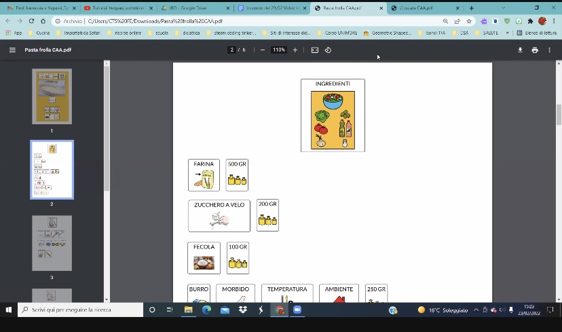562x332 pixels.
Task: Open the Chrome extensions puzzle icon
Action: (x=531, y=21)
